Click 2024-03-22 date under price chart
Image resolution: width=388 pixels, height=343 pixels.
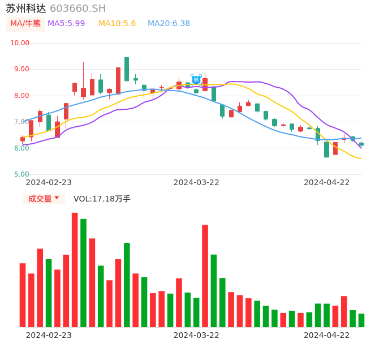tap(196, 182)
